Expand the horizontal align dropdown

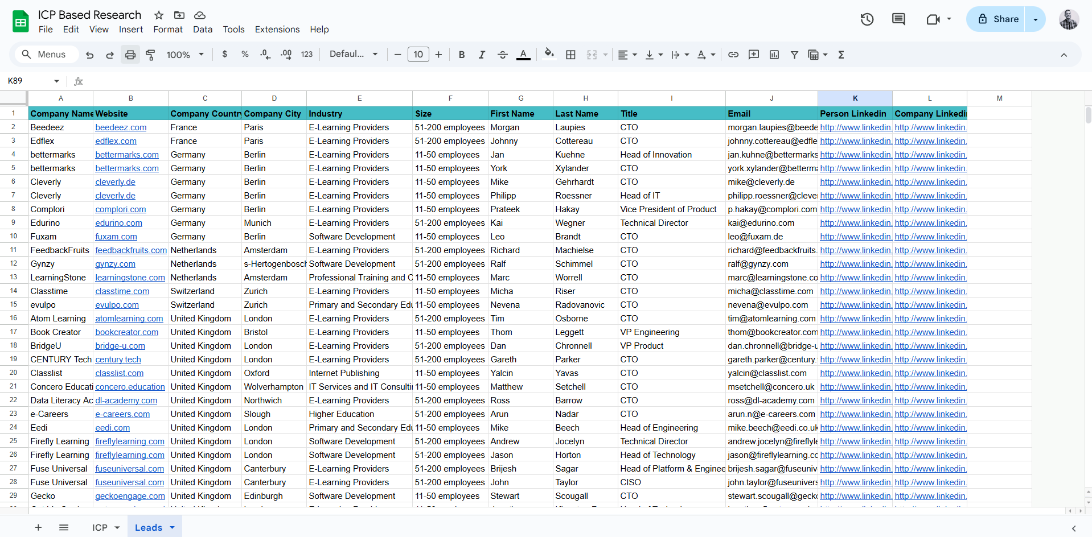coord(635,55)
